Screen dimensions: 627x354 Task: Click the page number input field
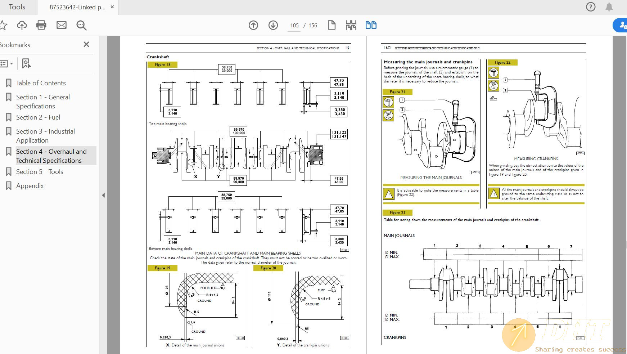294,26
